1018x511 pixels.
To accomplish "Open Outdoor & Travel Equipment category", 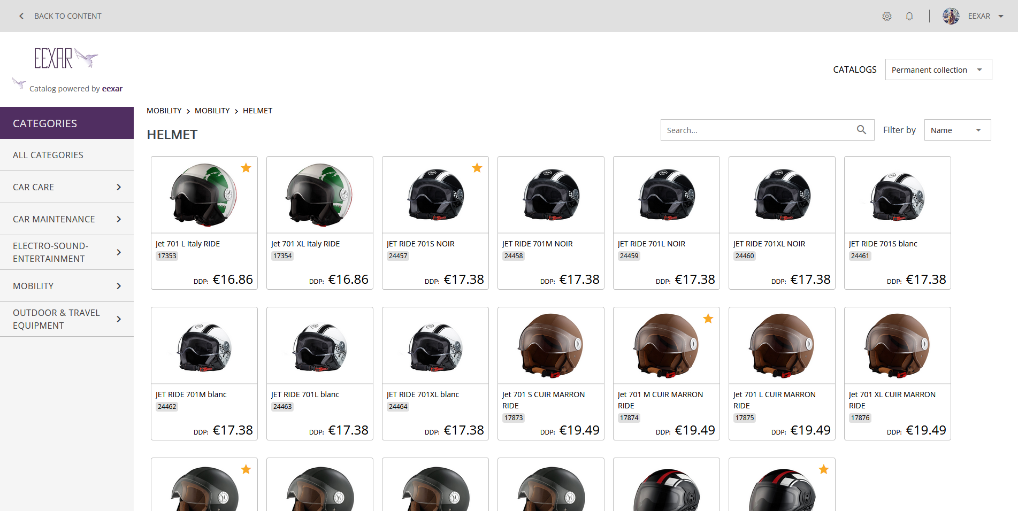I will 67,319.
